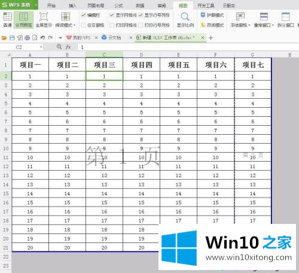The image size is (299, 273).
Task: Select the column A header
Action: coord(30,54)
